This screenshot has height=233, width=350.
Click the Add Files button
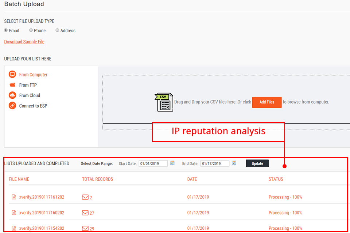click(x=267, y=102)
